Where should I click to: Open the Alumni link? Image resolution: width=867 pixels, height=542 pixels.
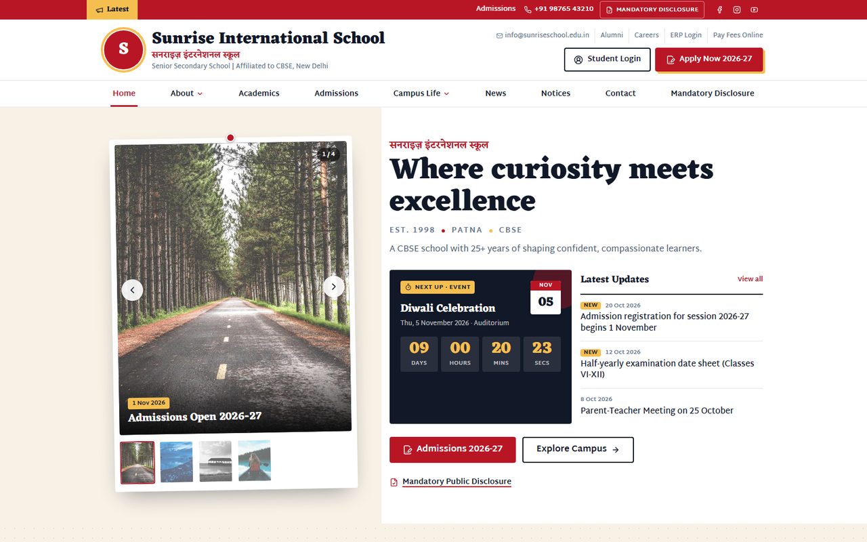(x=612, y=35)
